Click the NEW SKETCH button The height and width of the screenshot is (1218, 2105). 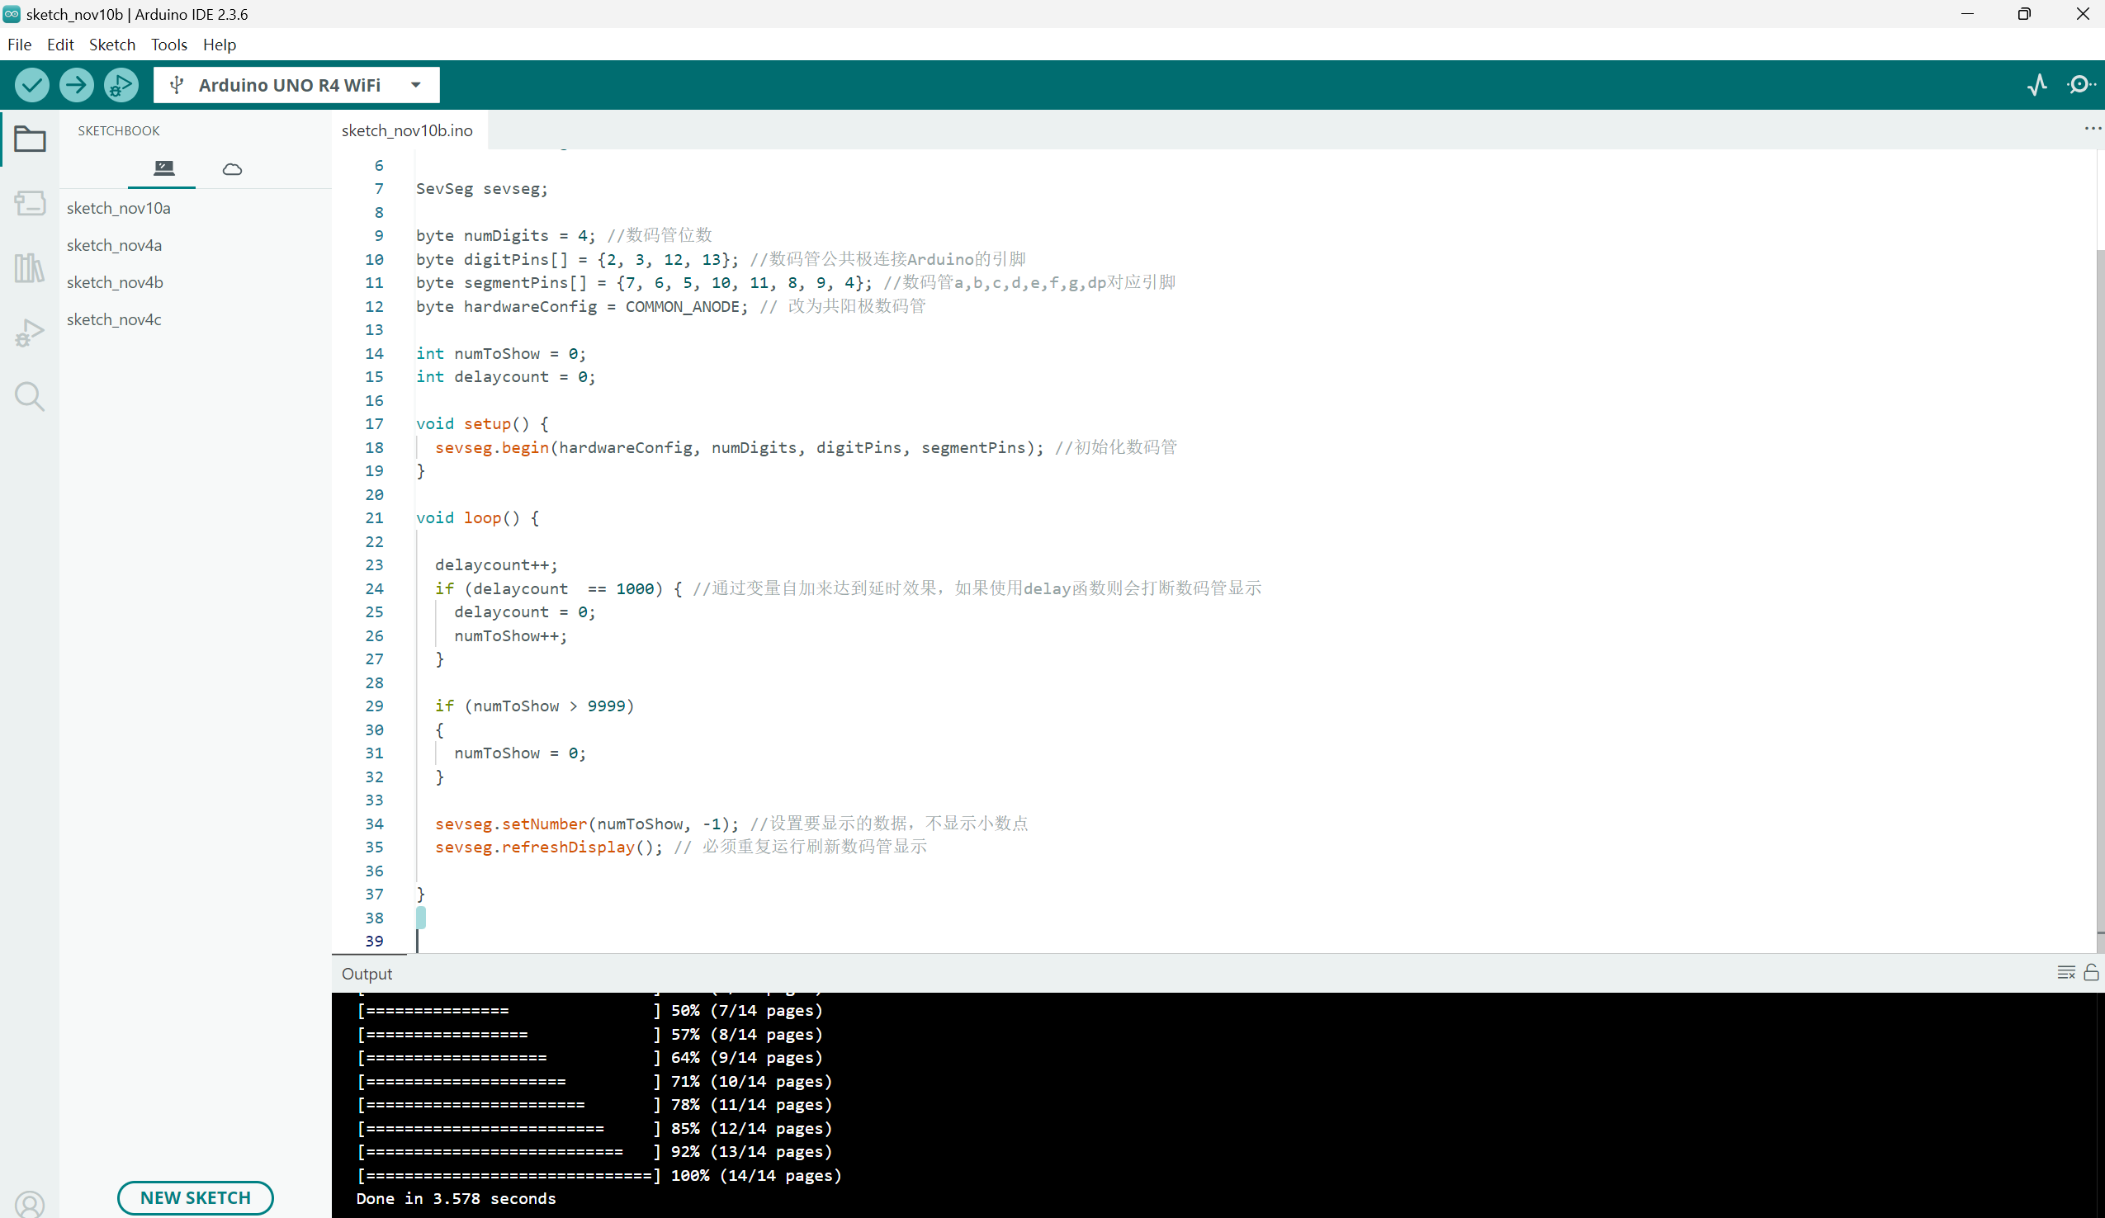[x=195, y=1197]
